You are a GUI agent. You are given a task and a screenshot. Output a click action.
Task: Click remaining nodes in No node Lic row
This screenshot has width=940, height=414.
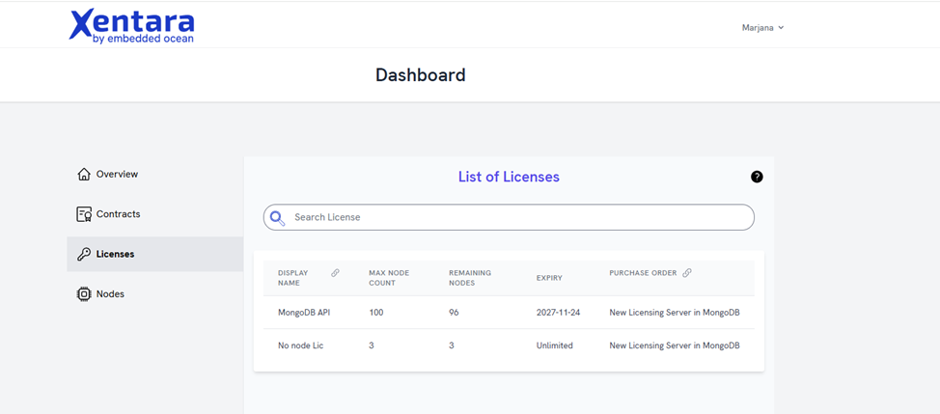click(x=452, y=345)
